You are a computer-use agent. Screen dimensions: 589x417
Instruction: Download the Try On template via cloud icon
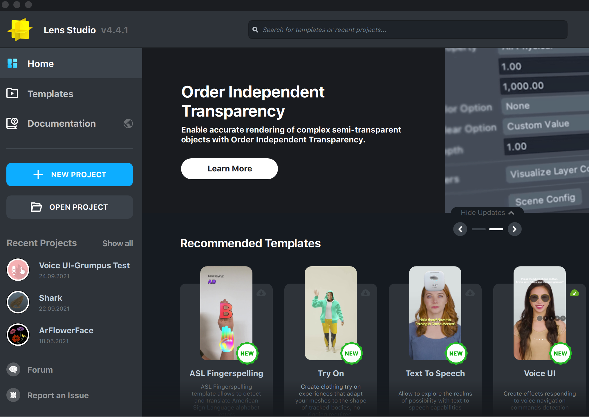(x=366, y=293)
